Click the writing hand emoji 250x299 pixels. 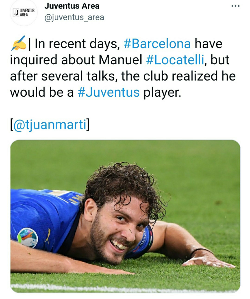(x=18, y=44)
